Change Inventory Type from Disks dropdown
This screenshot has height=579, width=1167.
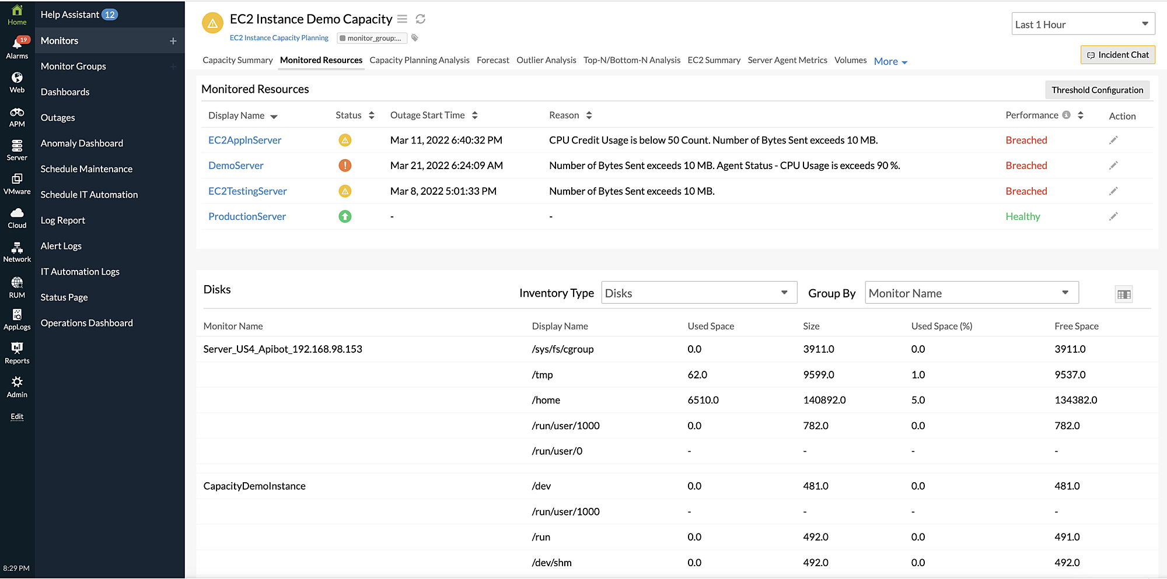click(x=698, y=292)
